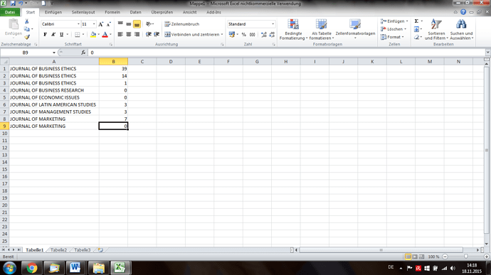Open the Datei file menu

[x=10, y=12]
